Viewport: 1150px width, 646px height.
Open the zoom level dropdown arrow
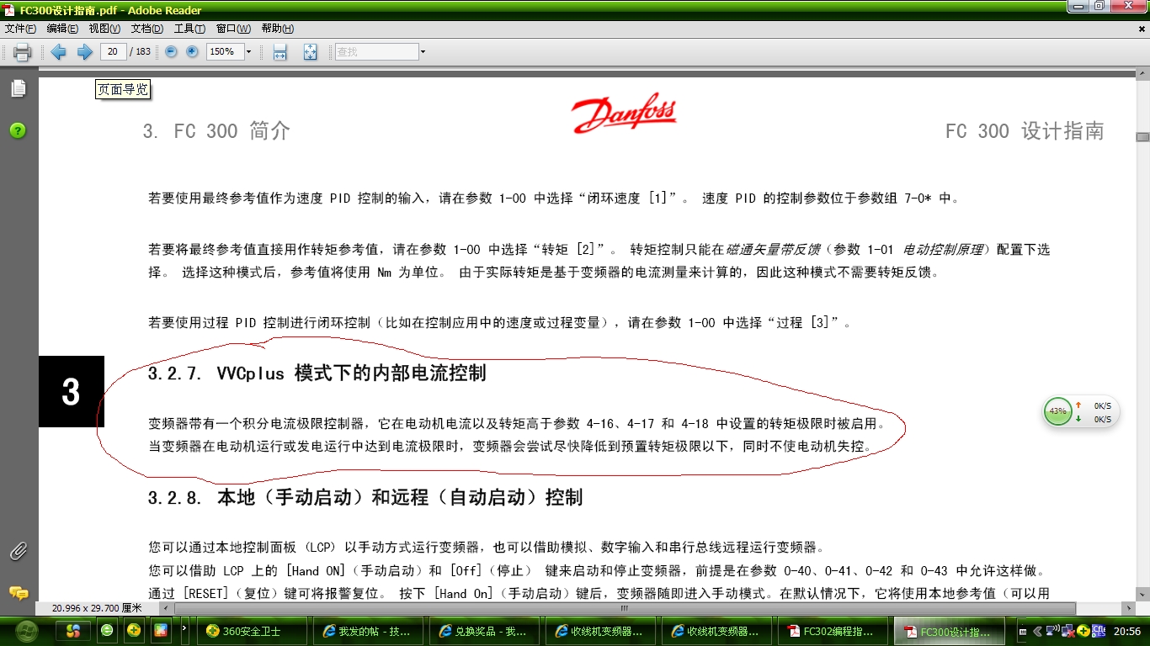click(x=248, y=52)
